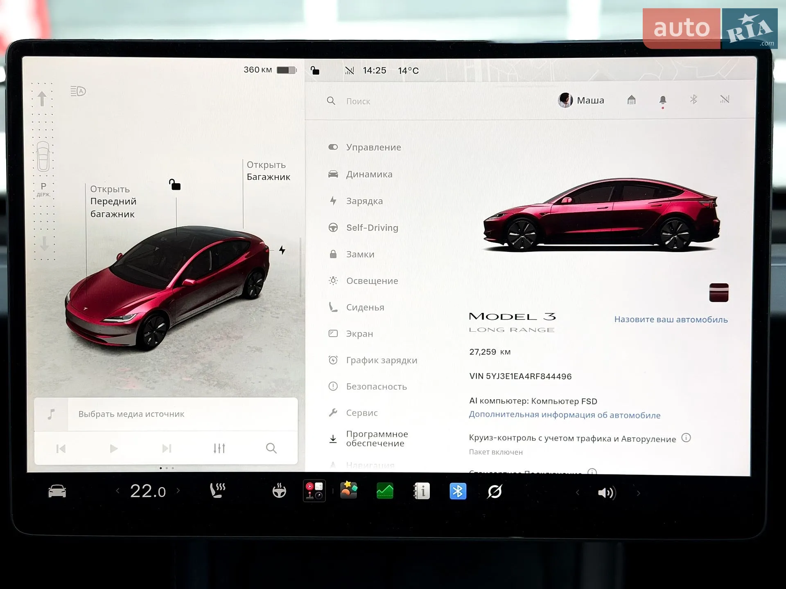Tap the unlock icon above the car
Viewport: 786px width, 589px height.
click(x=175, y=184)
